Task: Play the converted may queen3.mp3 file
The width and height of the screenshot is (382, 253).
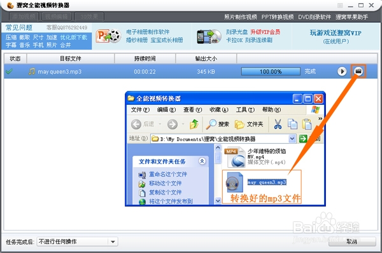Action: (342, 72)
